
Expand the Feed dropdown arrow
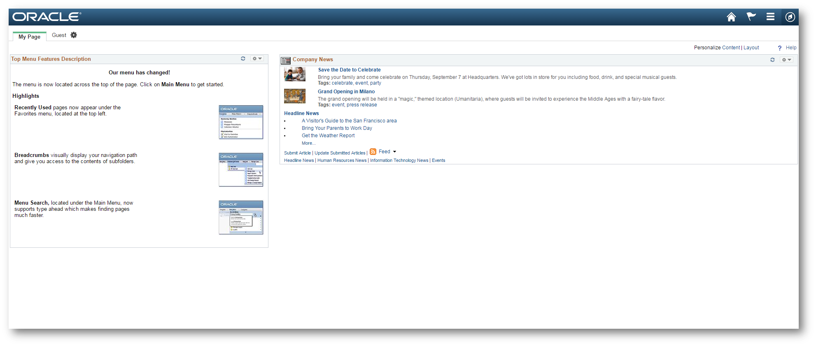(394, 152)
